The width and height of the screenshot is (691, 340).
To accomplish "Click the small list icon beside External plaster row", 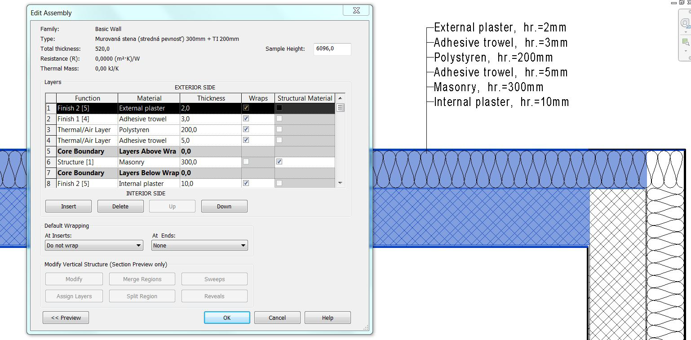I will 340,107.
